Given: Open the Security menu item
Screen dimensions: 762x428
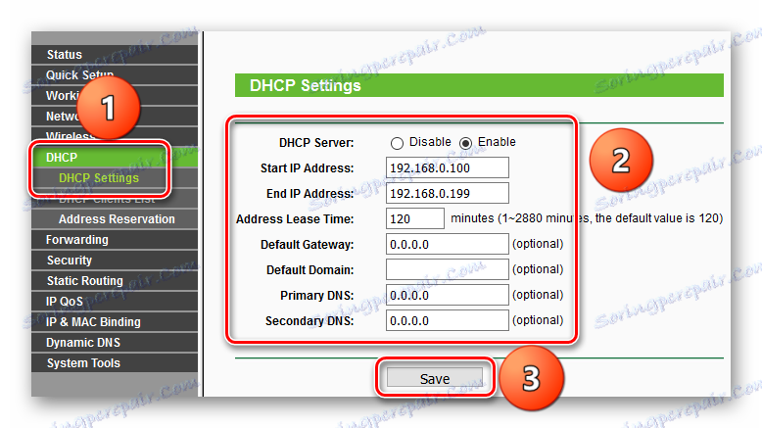Looking at the screenshot, I should point(115,261).
